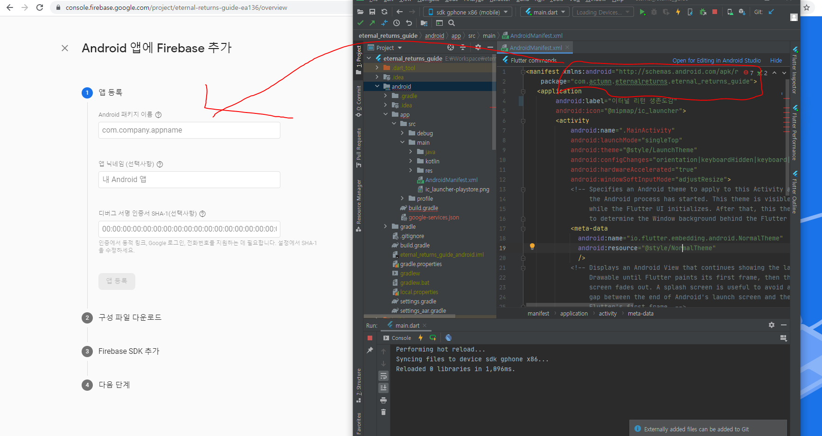Open Search Everywhere magnifier icon
822x436 pixels.
[452, 23]
